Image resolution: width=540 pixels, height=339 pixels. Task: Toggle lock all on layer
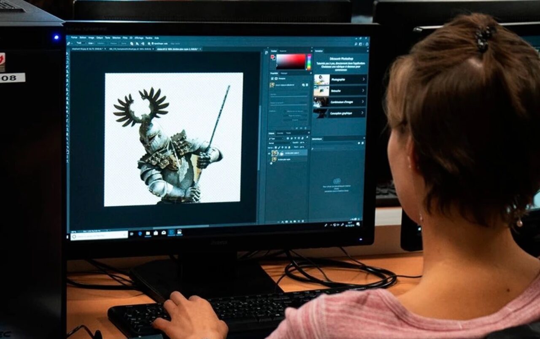pyautogui.click(x=289, y=147)
